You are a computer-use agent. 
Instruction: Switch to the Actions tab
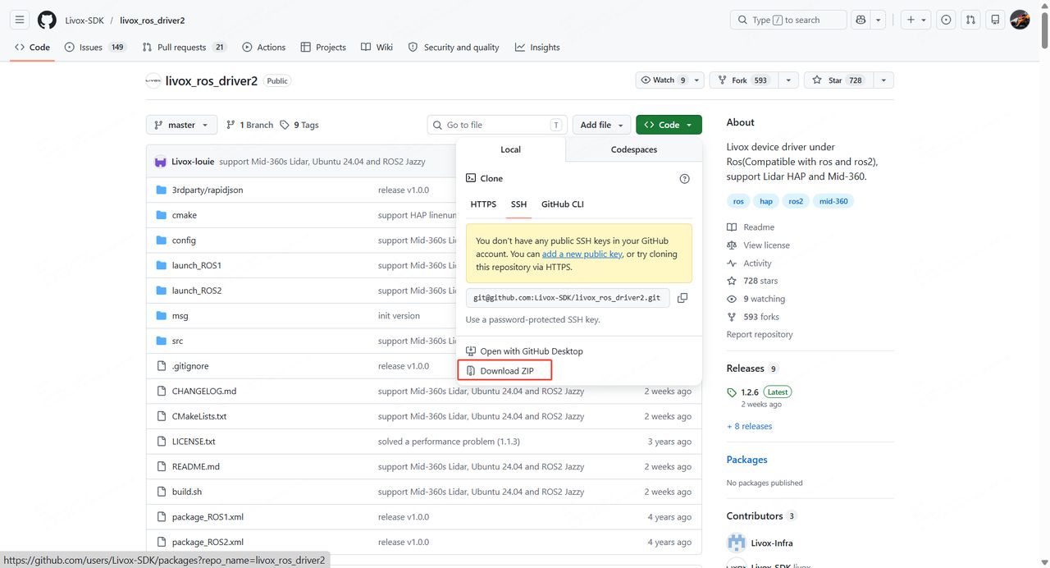[x=264, y=48]
